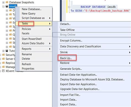Expand the Tuto database node

[x=3, y=51]
